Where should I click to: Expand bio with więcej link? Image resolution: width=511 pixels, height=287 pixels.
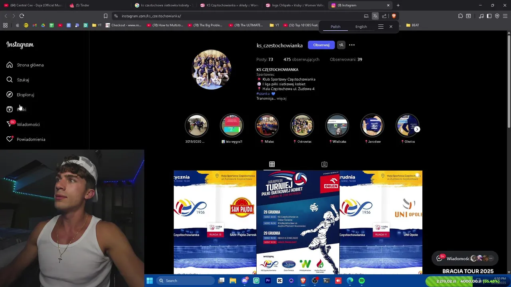click(x=281, y=98)
